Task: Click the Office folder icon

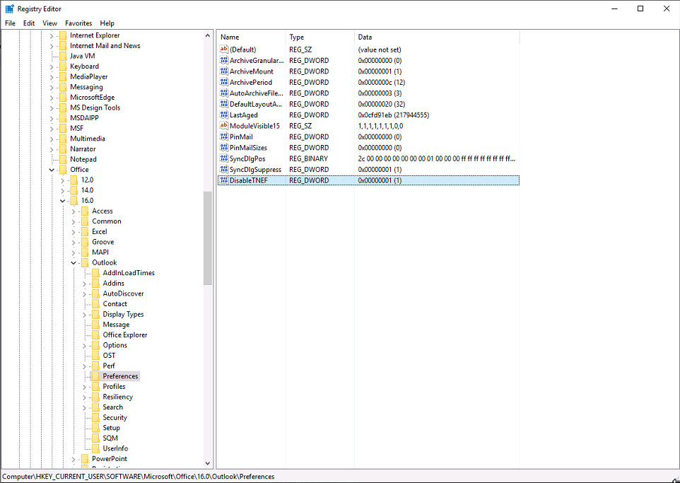Action: (63, 170)
